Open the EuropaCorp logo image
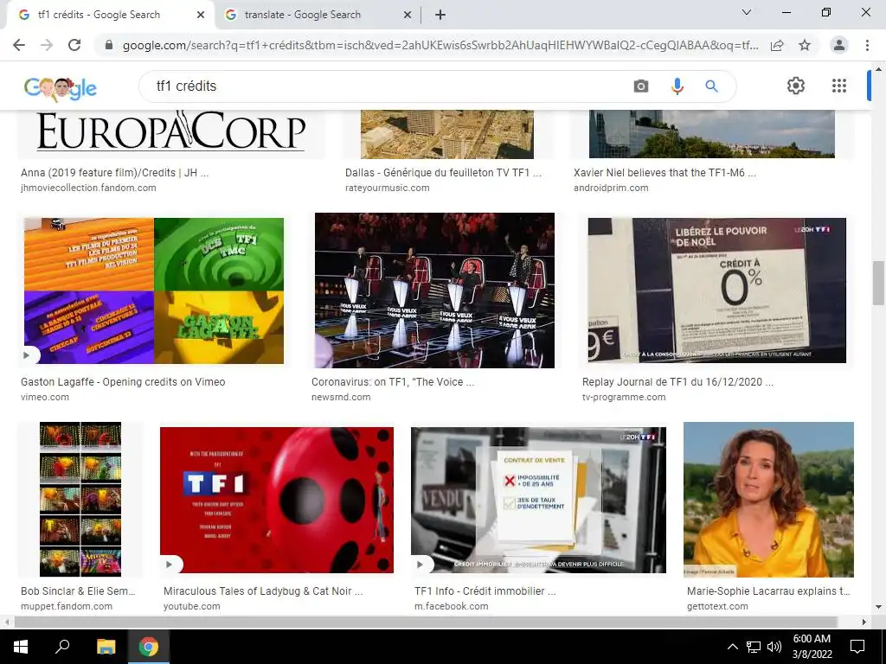Image resolution: width=886 pixels, height=664 pixels. (x=171, y=134)
